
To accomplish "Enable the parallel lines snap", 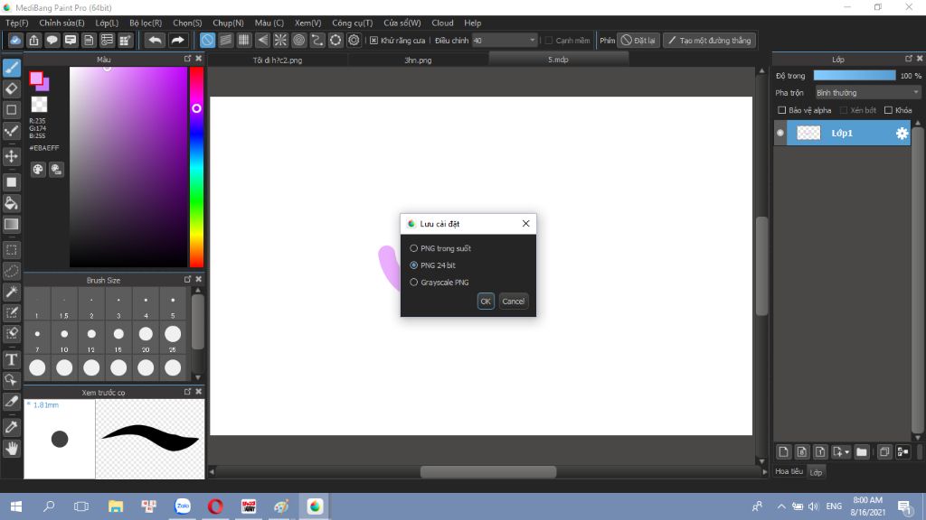I will [225, 40].
